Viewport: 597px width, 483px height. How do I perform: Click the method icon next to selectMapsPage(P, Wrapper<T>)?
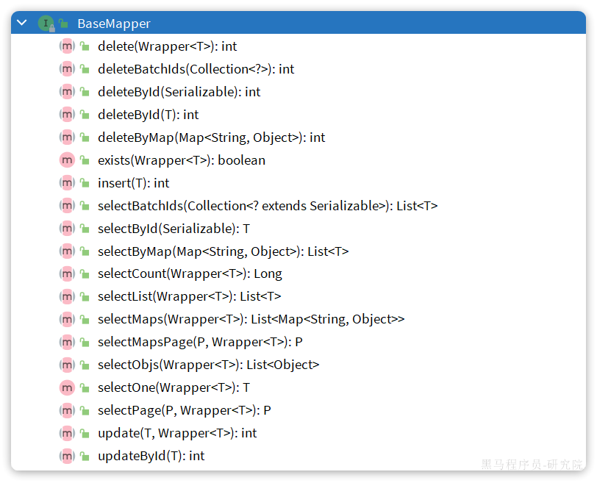[67, 342]
